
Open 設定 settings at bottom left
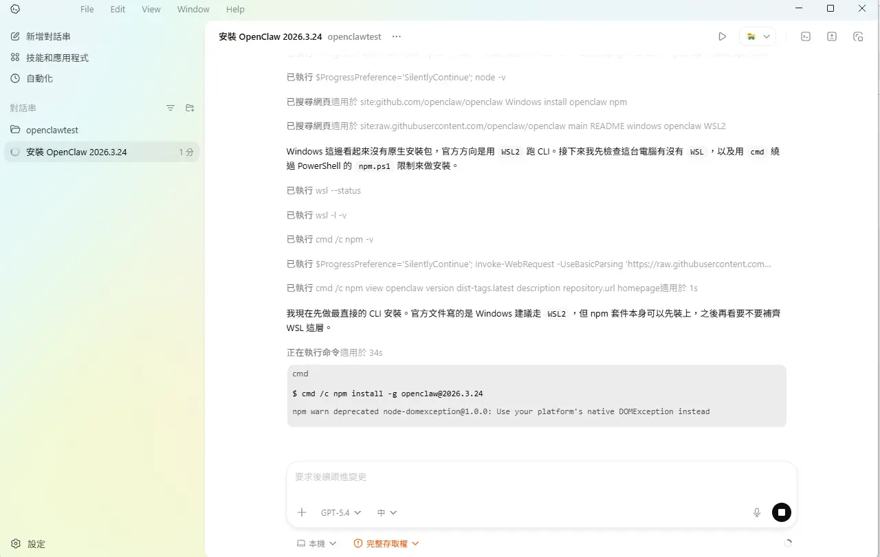tap(28, 543)
